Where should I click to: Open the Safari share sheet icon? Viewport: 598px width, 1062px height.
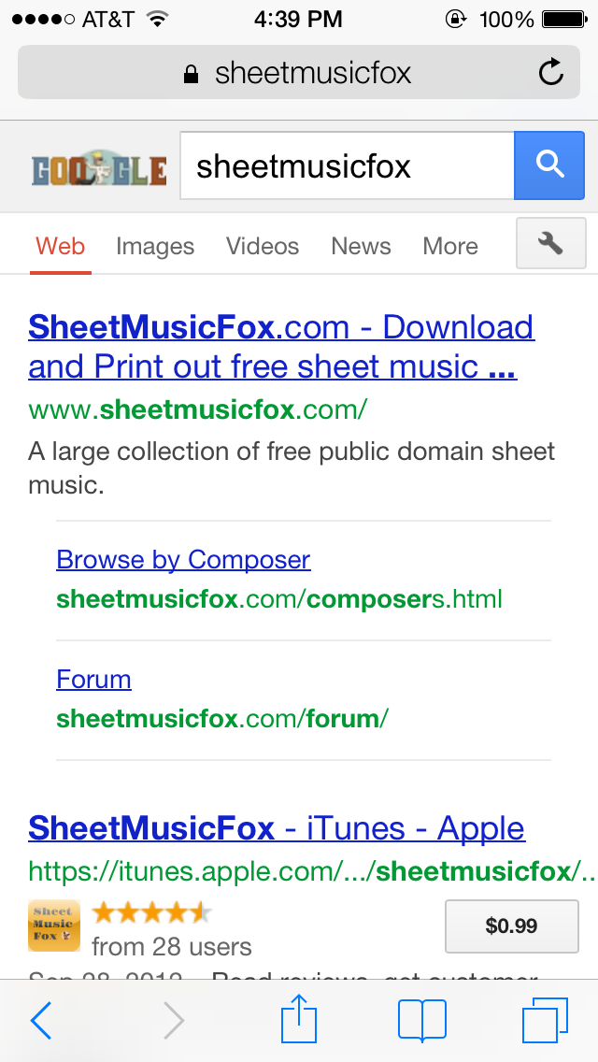[300, 1019]
